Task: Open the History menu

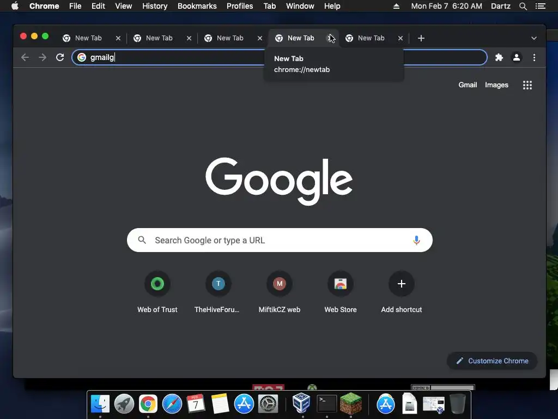Action: coord(155,6)
